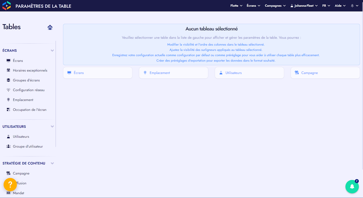This screenshot has height=198, width=363.
Task: Select the Horaires exceptionnels calendar icon
Action: point(8,70)
